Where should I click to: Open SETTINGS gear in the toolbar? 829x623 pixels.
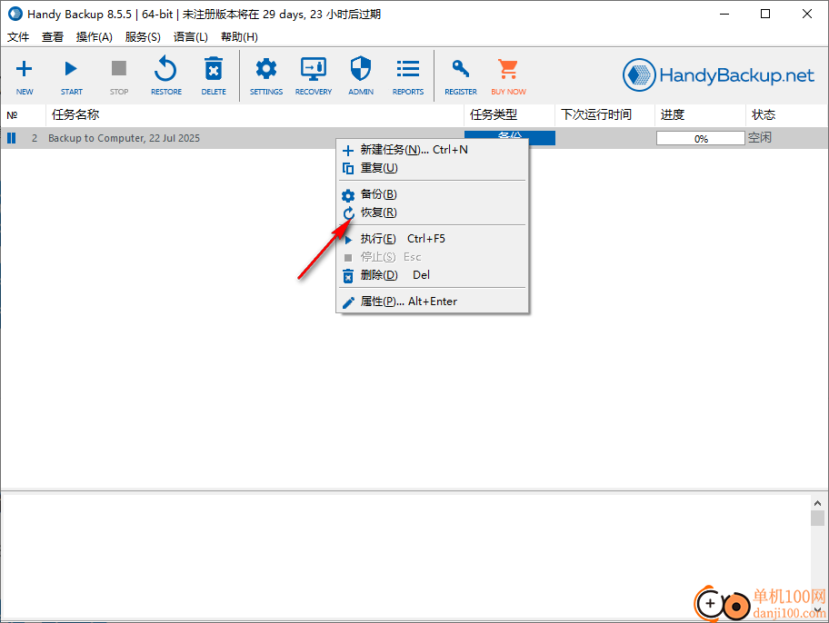[266, 76]
